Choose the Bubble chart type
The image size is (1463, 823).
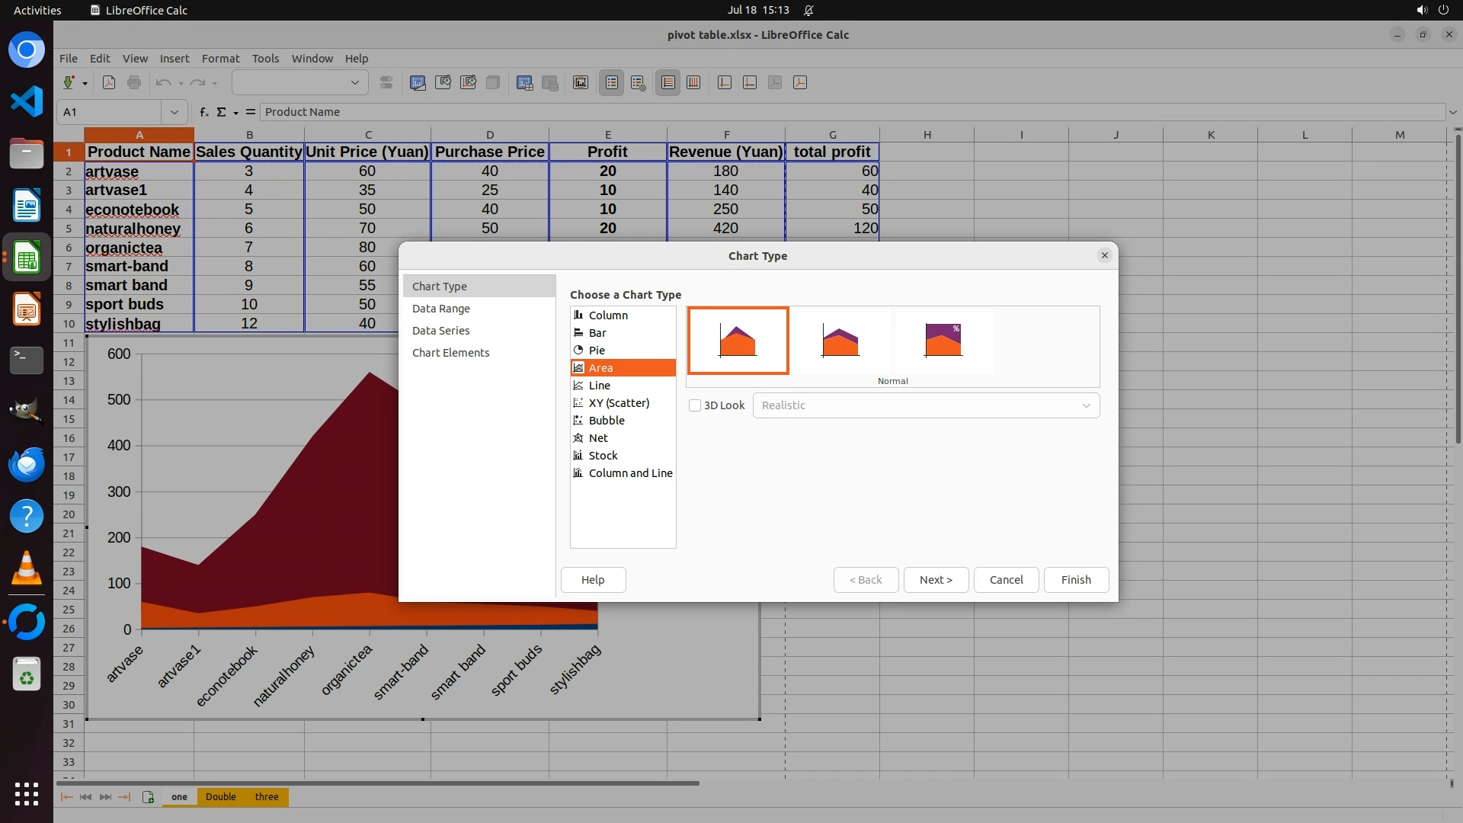[606, 421]
